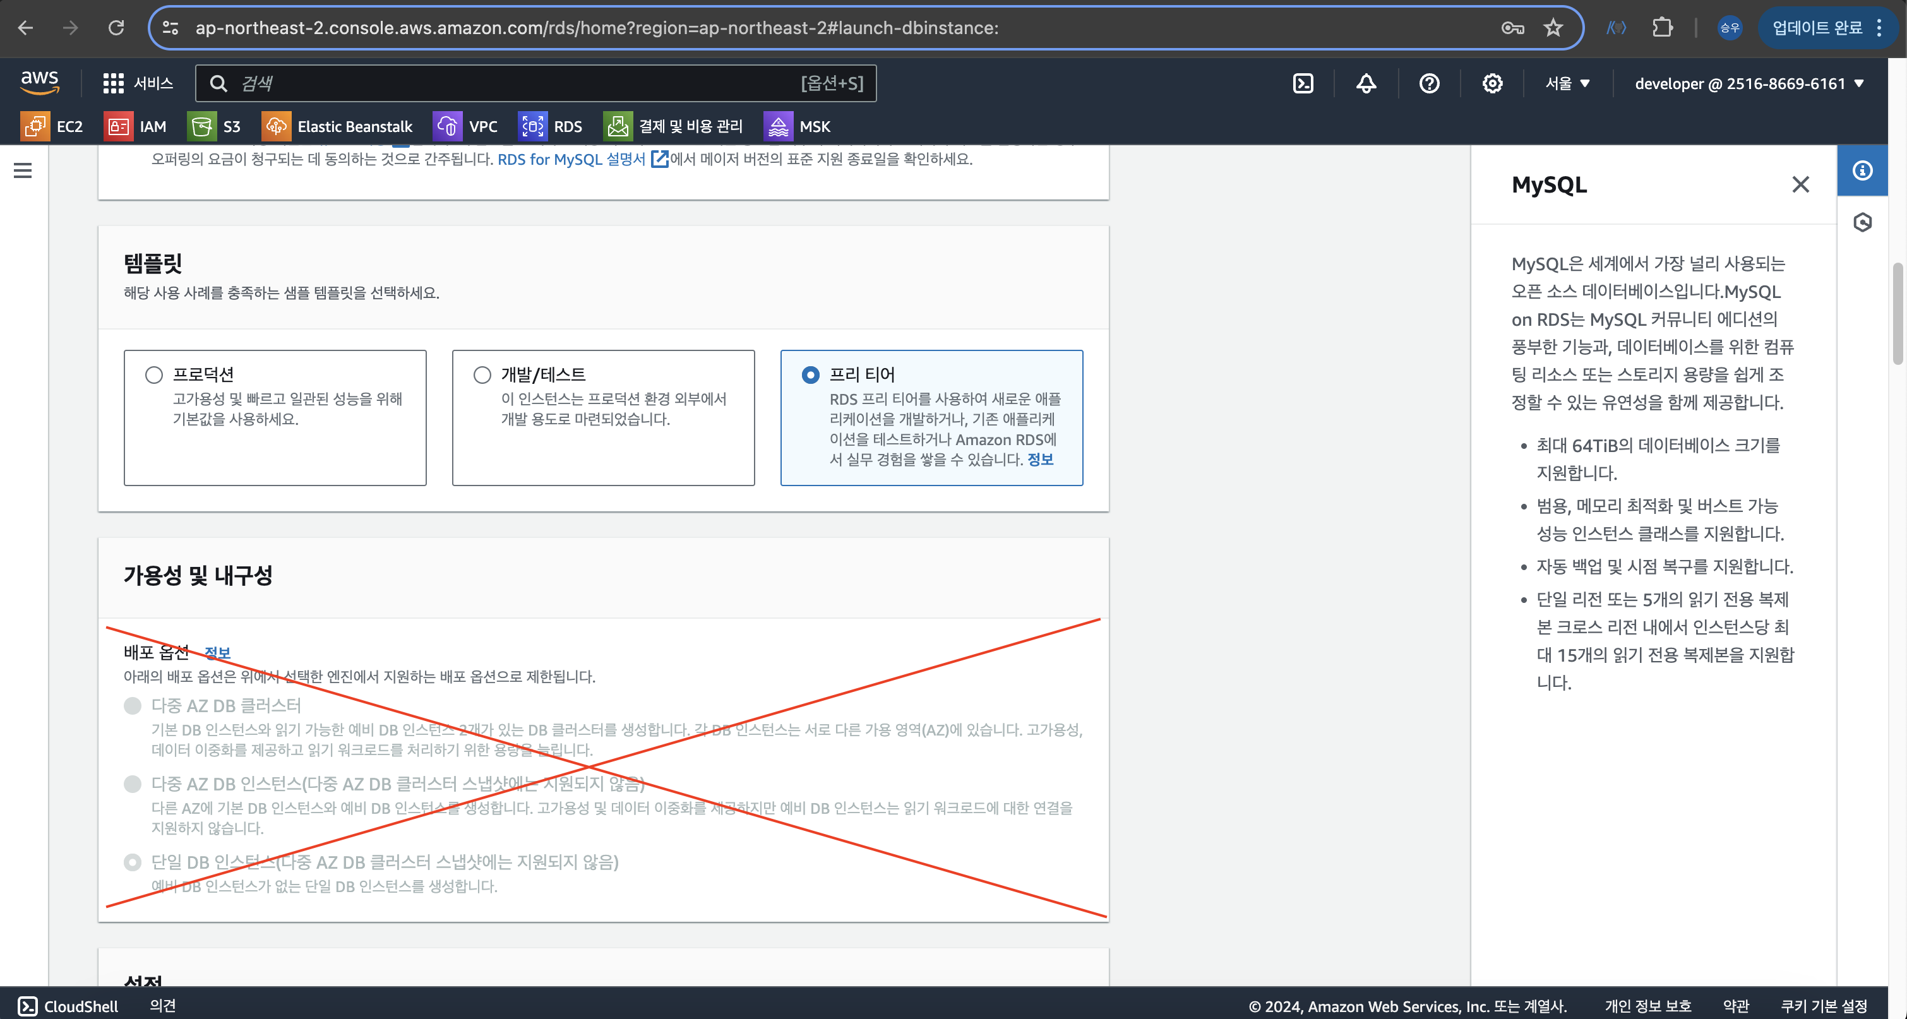Open the CloudShell icon in top navigation
This screenshot has height=1019, width=1907.
[1303, 83]
